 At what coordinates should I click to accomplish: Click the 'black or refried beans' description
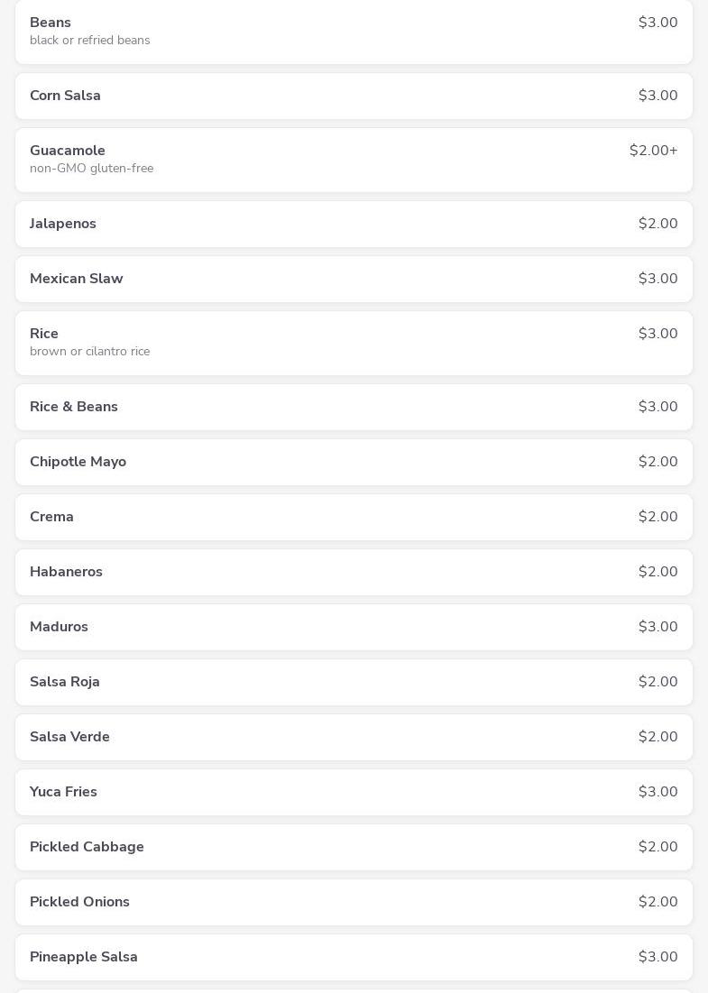[89, 41]
